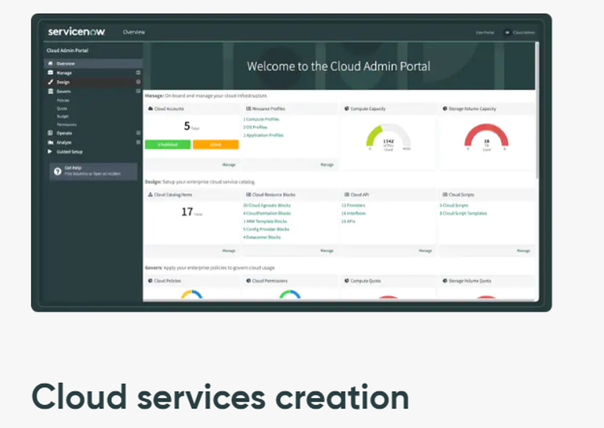Open the User Portal link

484,33
